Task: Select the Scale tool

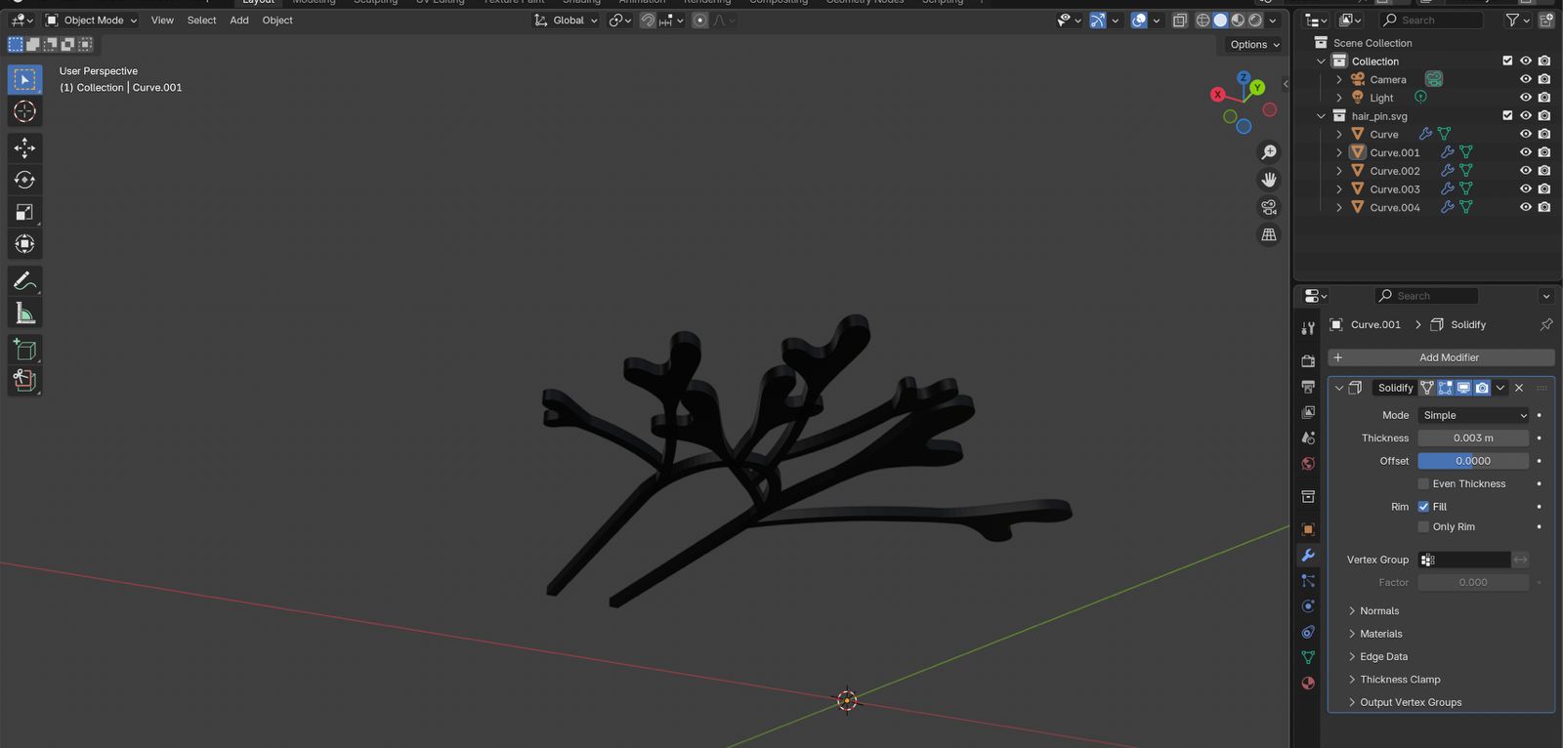Action: coord(24,212)
